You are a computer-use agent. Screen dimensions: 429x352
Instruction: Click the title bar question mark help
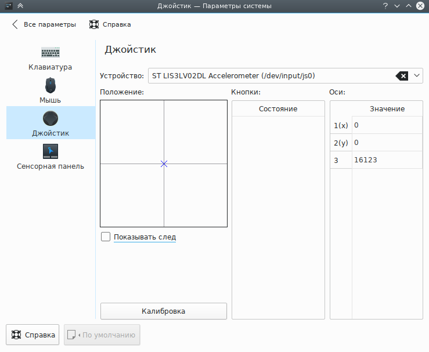point(385,6)
